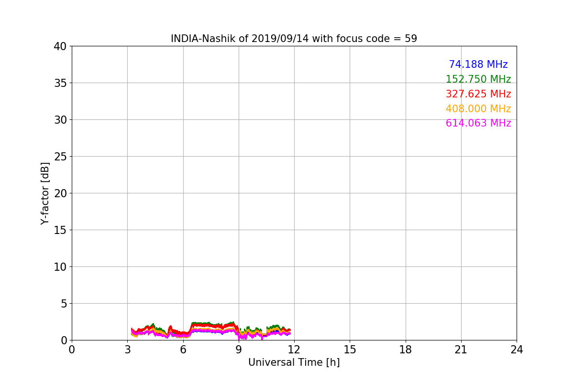Click the x-axis tick label 12
This screenshot has width=574, height=382.
(294, 350)
